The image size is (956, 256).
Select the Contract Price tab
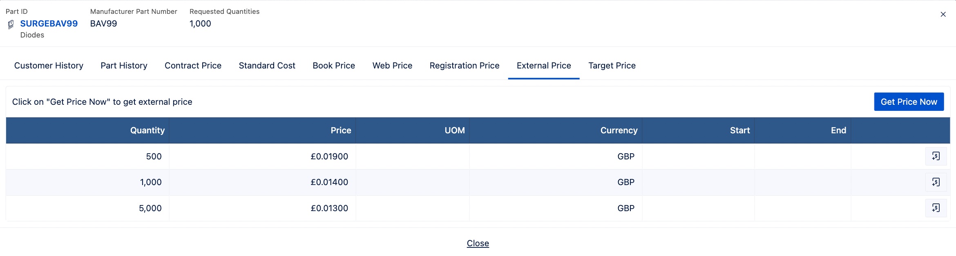tap(193, 66)
